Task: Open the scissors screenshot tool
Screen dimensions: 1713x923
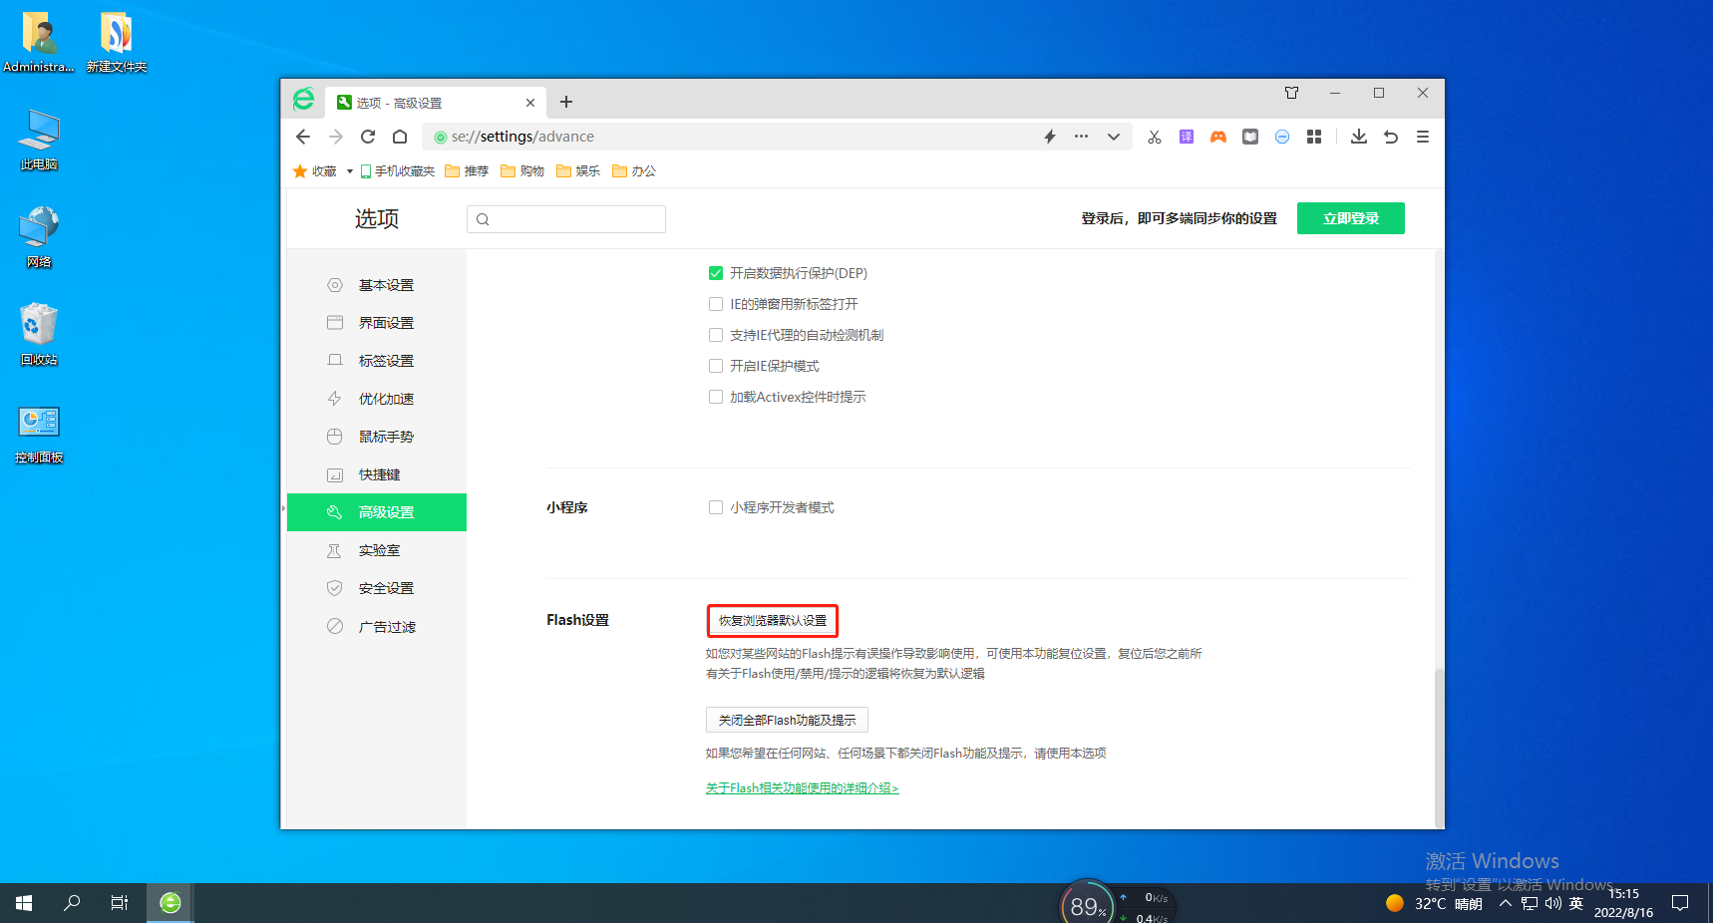Action: click(1155, 137)
